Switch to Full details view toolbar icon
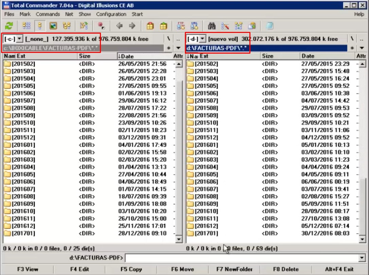369x275 pixels. pos(40,26)
